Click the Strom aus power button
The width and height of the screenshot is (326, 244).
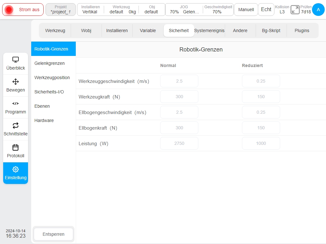click(23, 10)
